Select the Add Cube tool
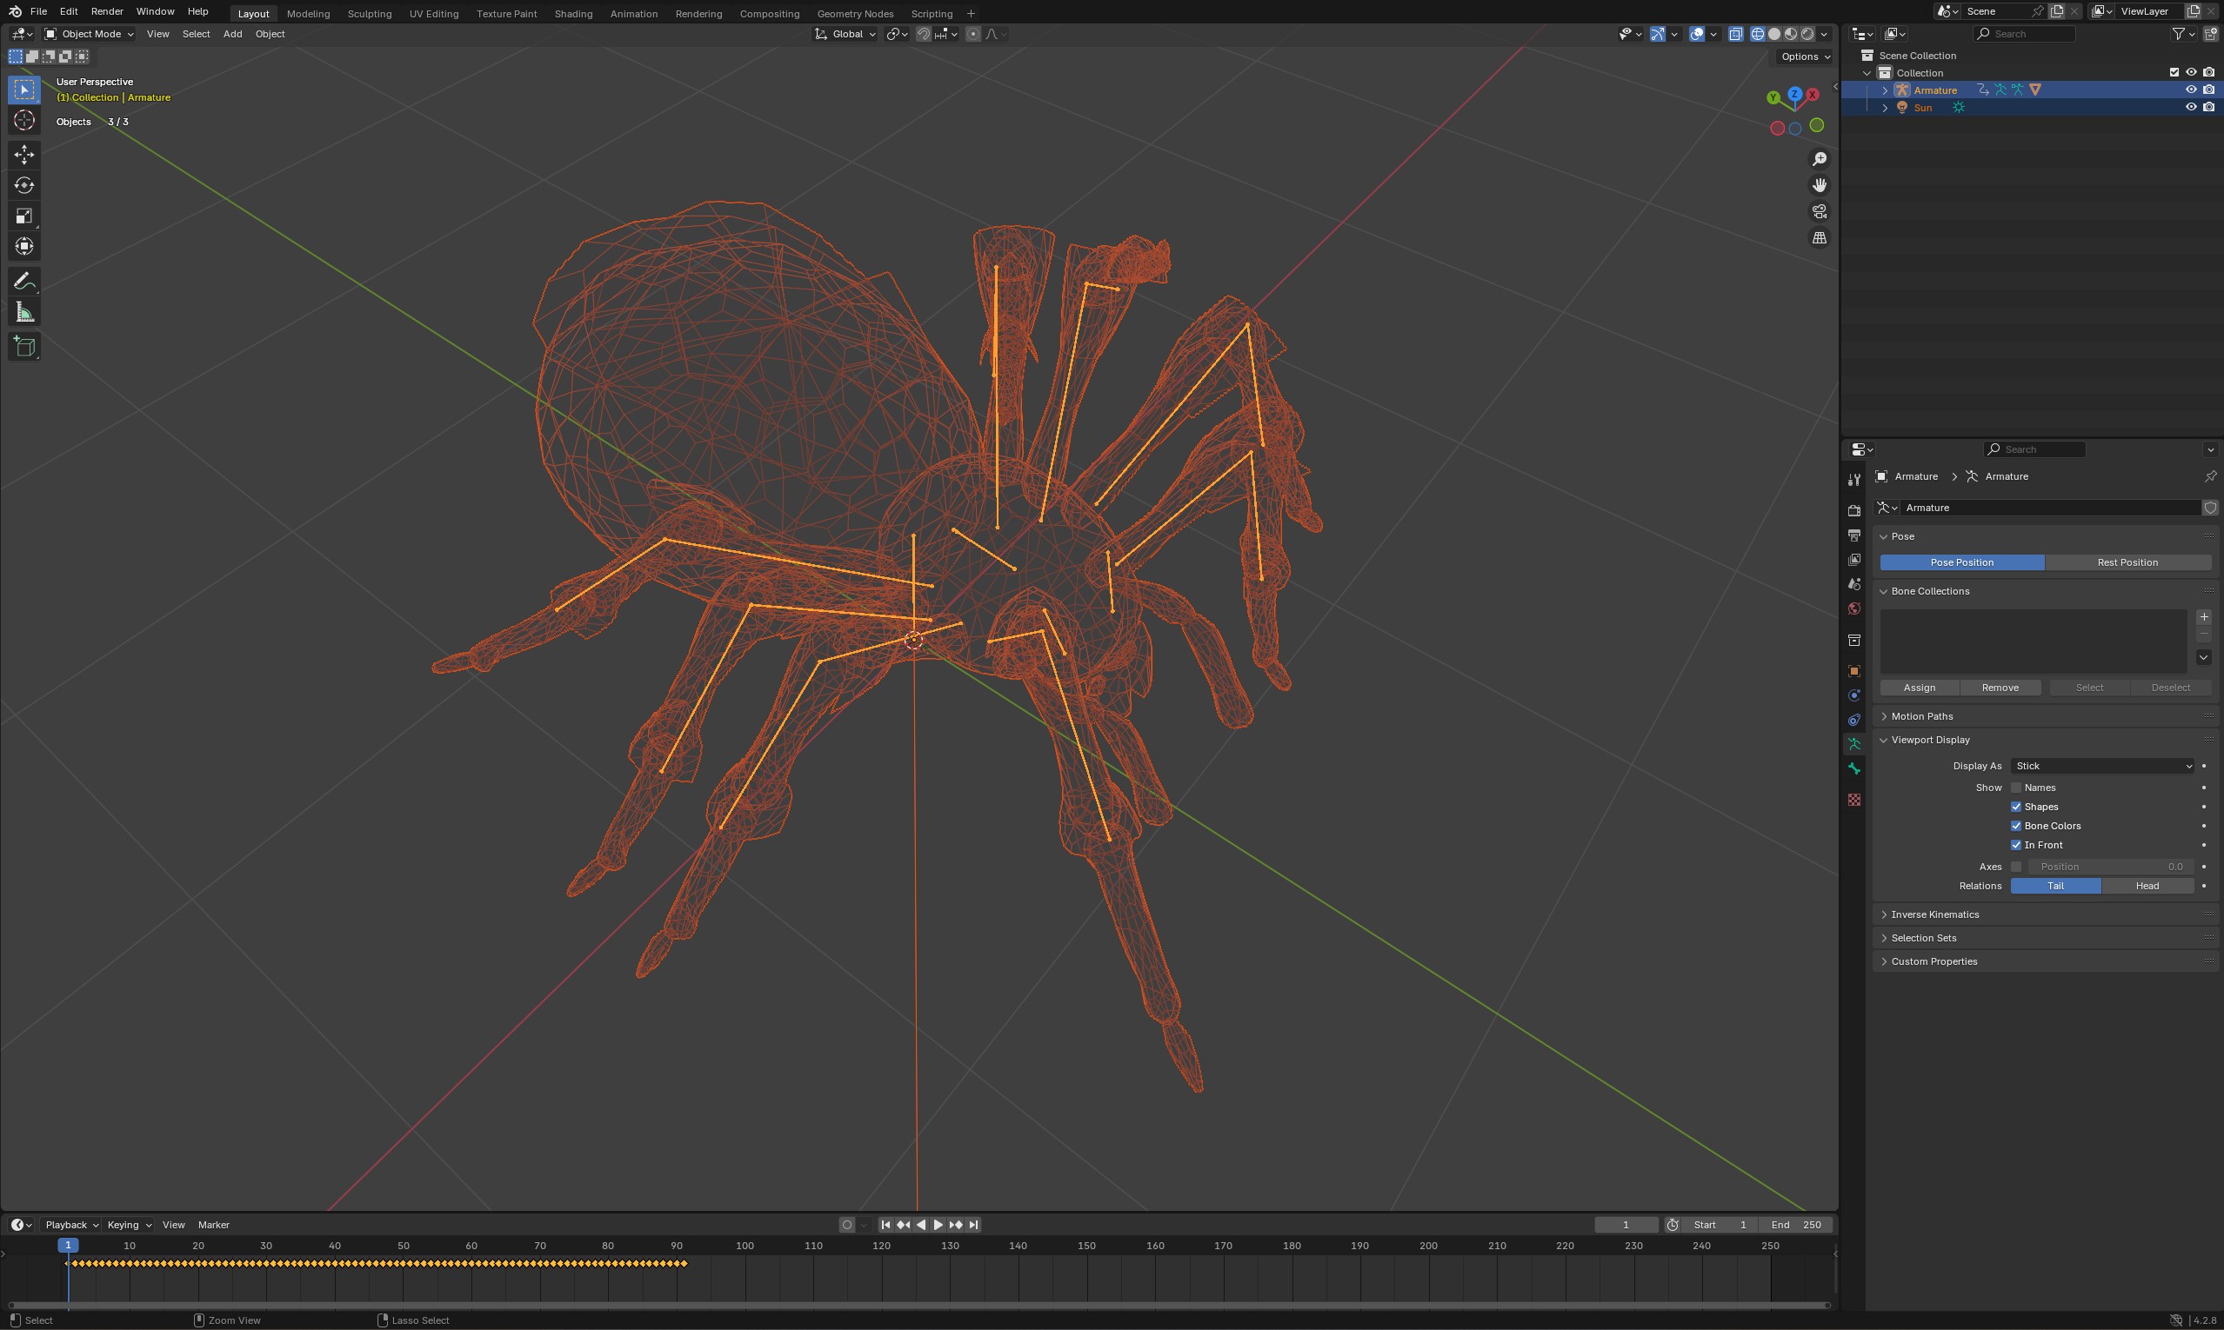 click(x=24, y=346)
